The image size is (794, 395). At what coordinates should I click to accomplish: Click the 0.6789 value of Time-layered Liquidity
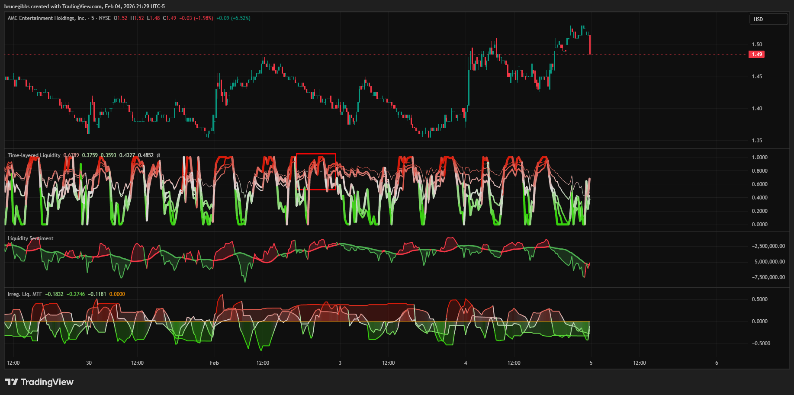[x=71, y=155]
